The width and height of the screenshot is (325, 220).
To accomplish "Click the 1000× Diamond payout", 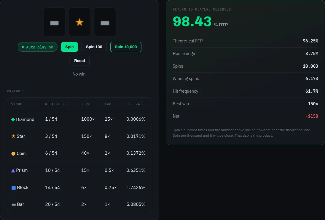I will tap(88, 119).
